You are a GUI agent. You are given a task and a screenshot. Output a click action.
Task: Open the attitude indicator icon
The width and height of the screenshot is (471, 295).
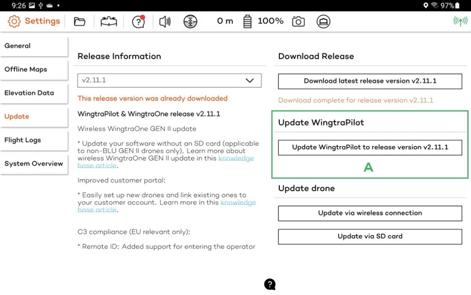[x=190, y=21]
